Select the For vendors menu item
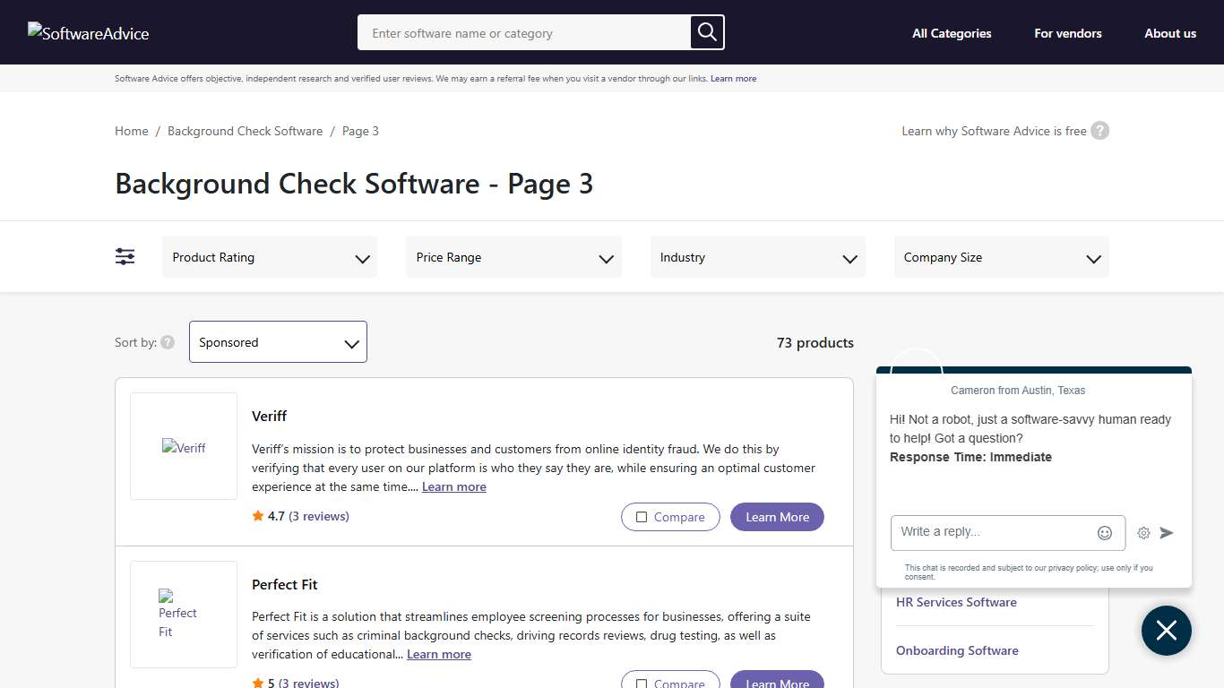 1067,33
